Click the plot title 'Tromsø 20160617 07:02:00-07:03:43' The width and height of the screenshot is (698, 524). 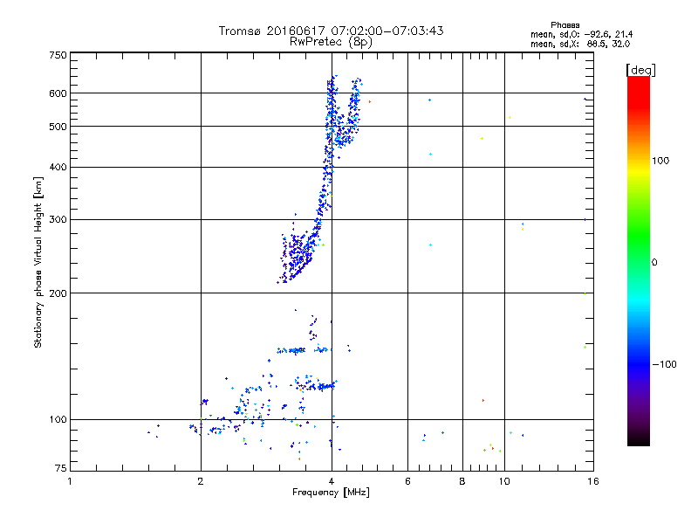coord(331,31)
